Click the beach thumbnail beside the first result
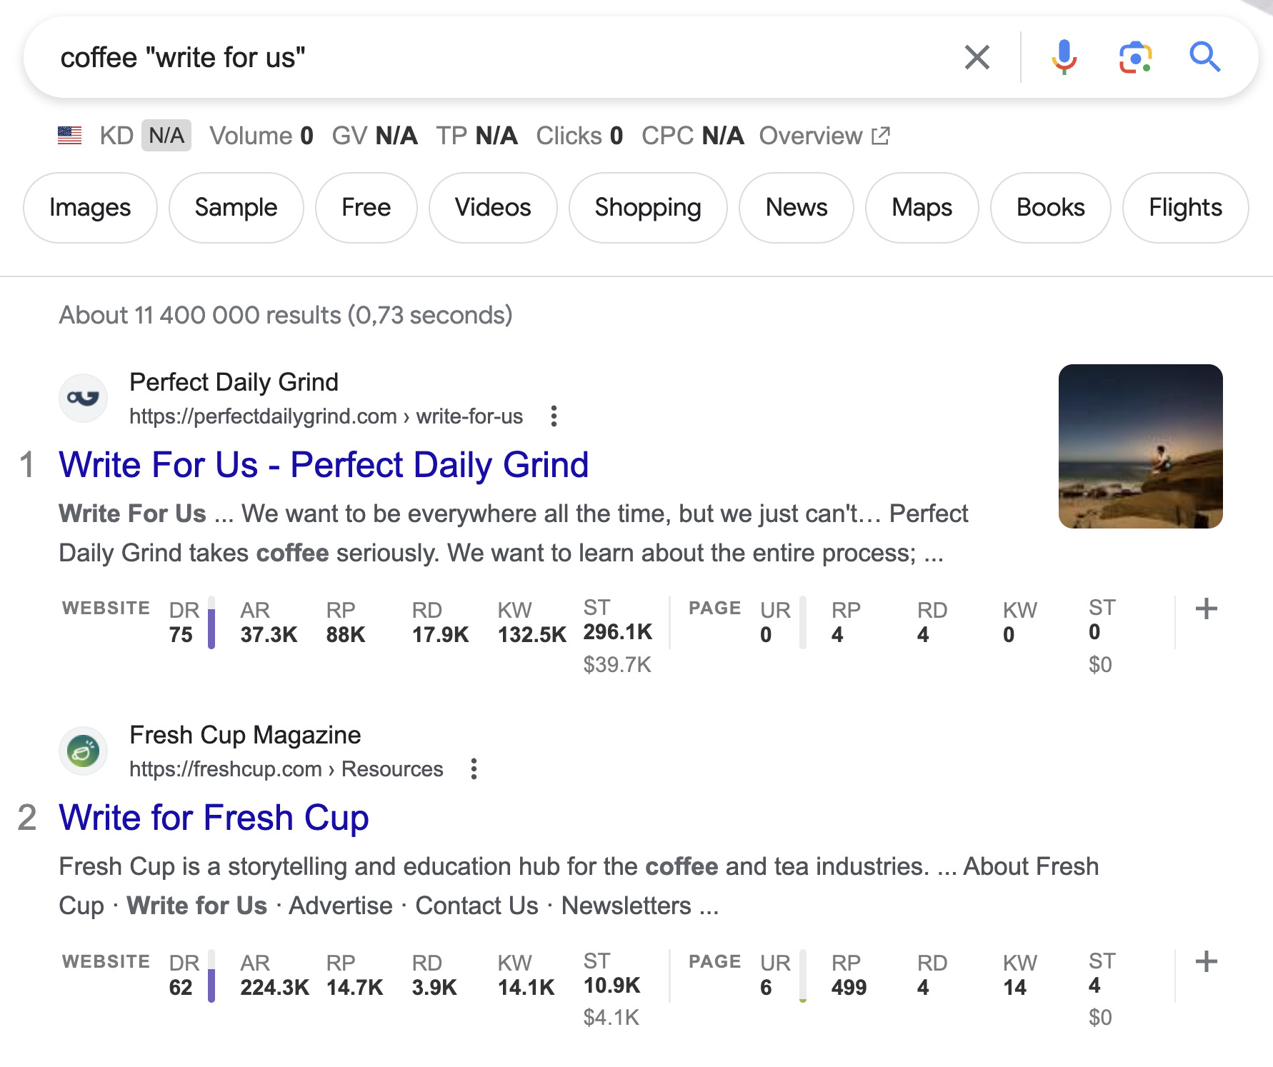The image size is (1273, 1067). (x=1141, y=446)
